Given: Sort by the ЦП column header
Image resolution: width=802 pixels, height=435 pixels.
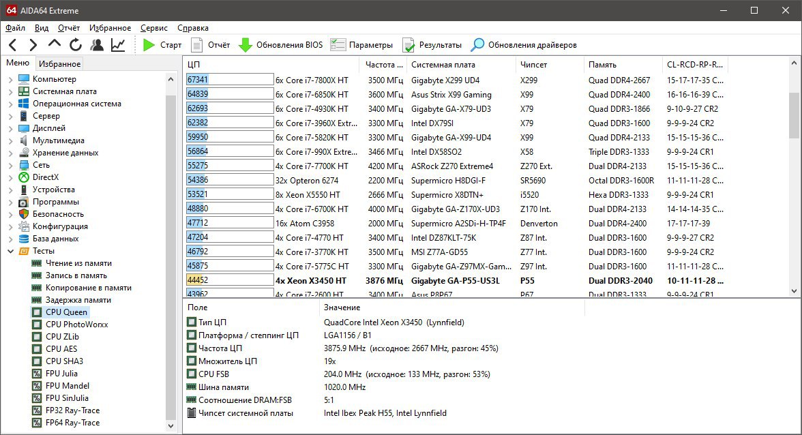Looking at the screenshot, I should coord(271,65).
